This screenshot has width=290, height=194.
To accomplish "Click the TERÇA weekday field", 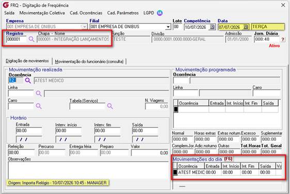I will (268, 27).
